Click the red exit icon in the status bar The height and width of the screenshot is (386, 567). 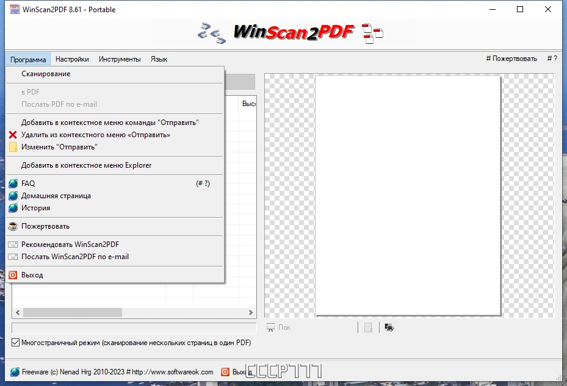pyautogui.click(x=225, y=372)
